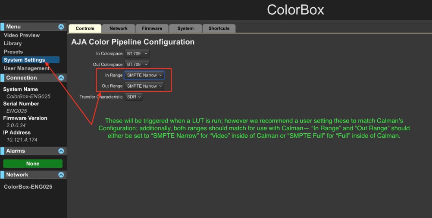The image size is (432, 218).
Task: Open Presets in the sidebar menu
Action: pyautogui.click(x=13, y=52)
